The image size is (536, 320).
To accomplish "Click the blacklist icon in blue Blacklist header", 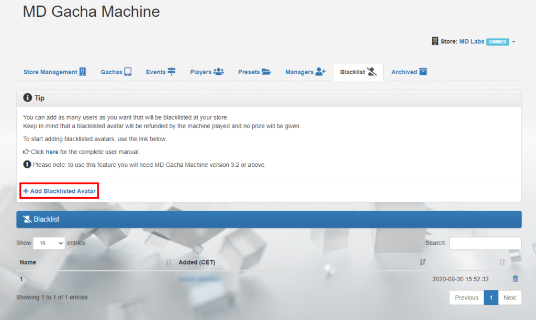I will 27,220.
